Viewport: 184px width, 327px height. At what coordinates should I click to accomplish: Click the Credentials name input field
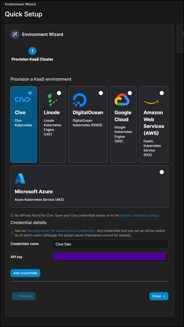110,244
